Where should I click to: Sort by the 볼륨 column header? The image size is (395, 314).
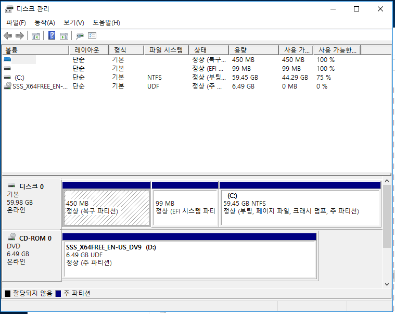(35, 50)
